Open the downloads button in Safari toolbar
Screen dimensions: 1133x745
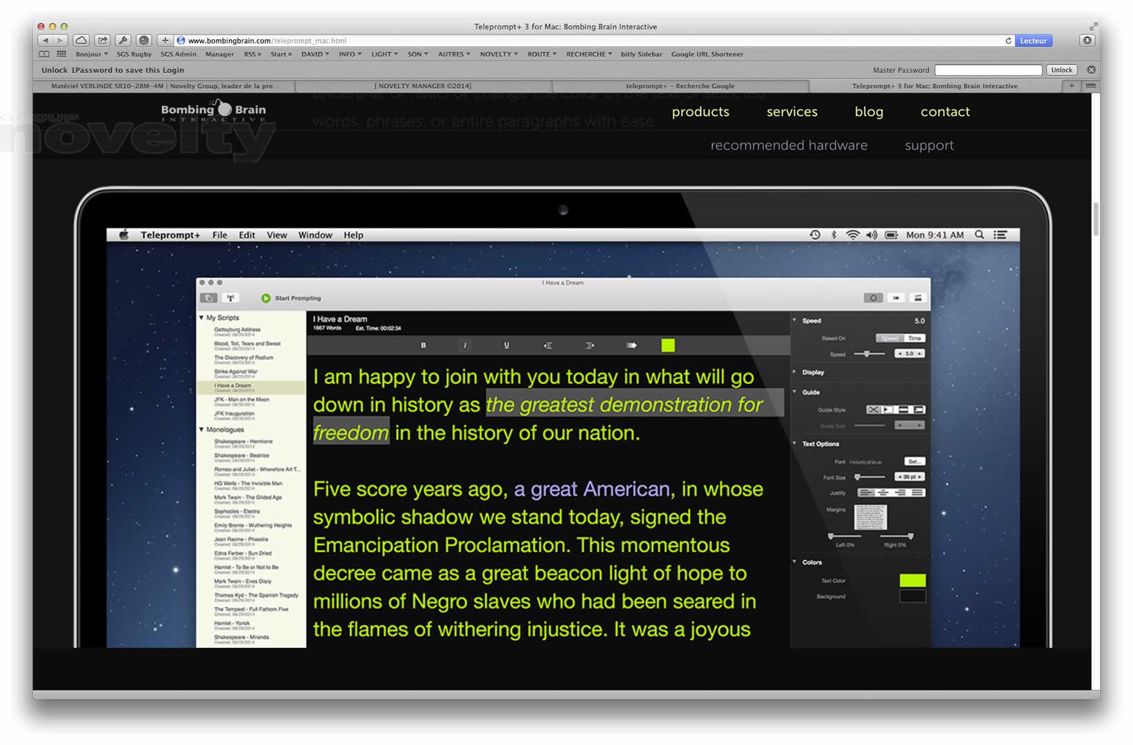coord(1087,41)
